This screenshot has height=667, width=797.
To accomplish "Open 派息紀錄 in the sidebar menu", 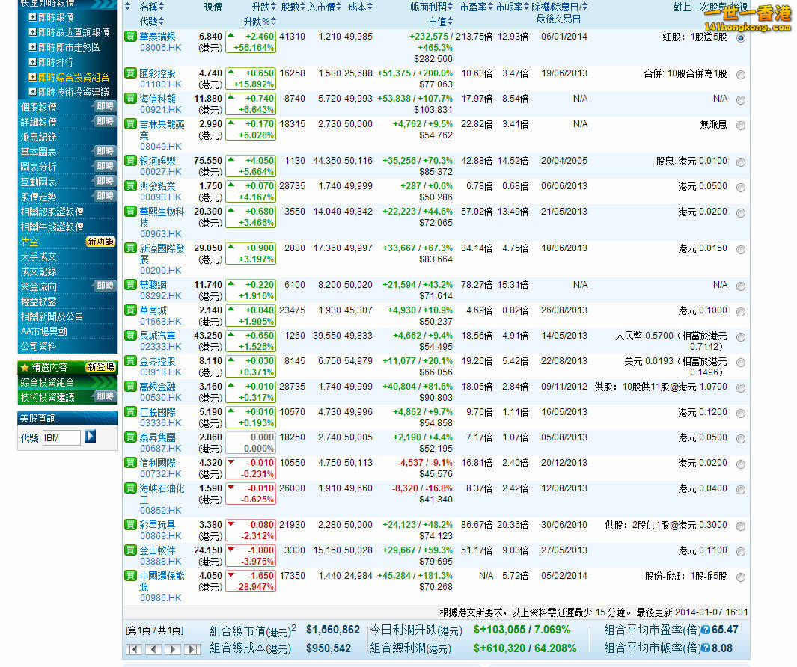I will coord(39,137).
